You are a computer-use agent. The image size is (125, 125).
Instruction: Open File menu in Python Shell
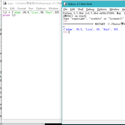pyautogui.click(x=65, y=9)
